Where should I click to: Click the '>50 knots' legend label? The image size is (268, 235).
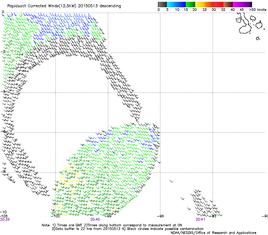click(x=257, y=10)
